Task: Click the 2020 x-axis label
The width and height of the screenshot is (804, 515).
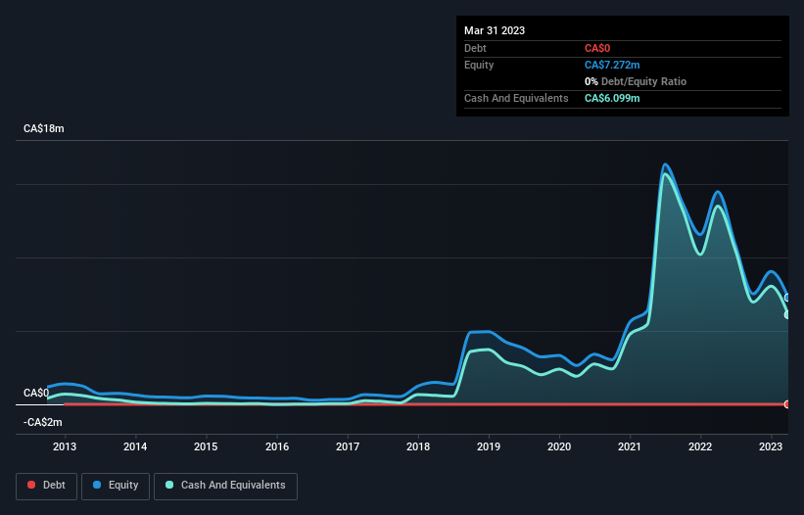Action: pyautogui.click(x=559, y=446)
